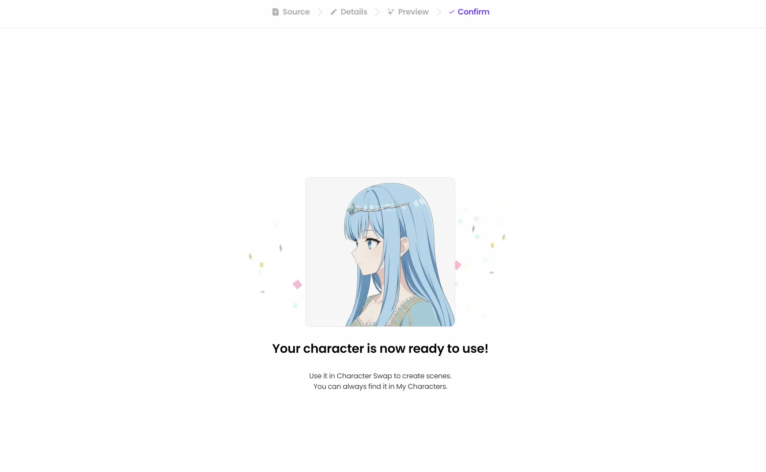Click pink confetti diamond left of image

pyautogui.click(x=298, y=285)
